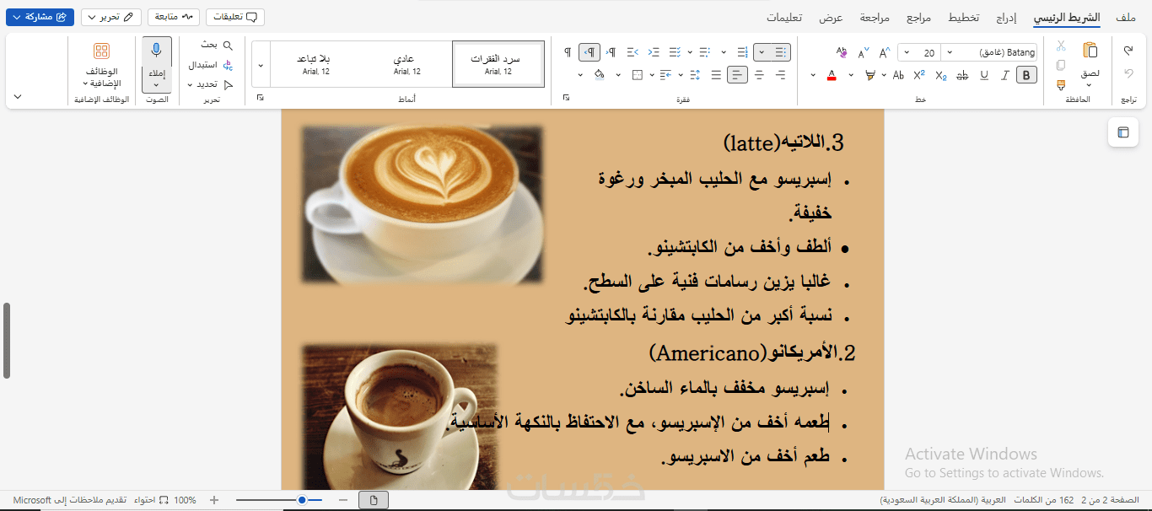Image resolution: width=1152 pixels, height=511 pixels.
Task: Click the Change Case Ab icon
Action: pyautogui.click(x=898, y=75)
